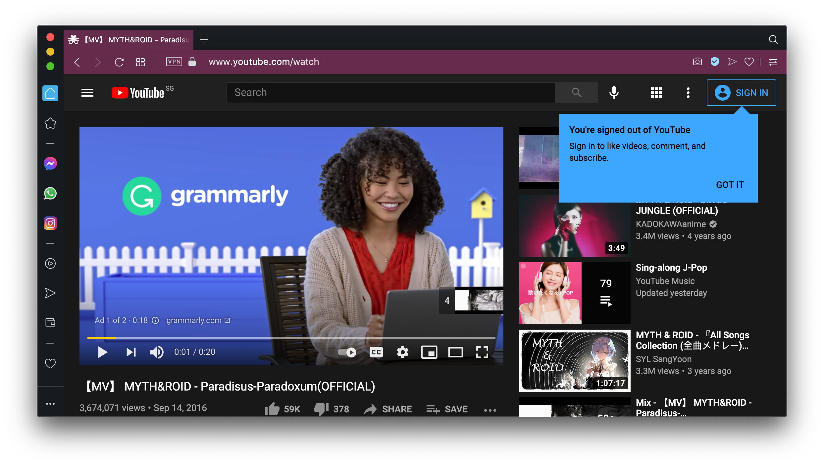824x466 pixels.
Task: Open ad blocker shield icon
Action: (x=715, y=62)
